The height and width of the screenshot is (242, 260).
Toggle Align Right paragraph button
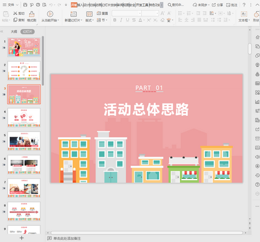(x=193, y=20)
